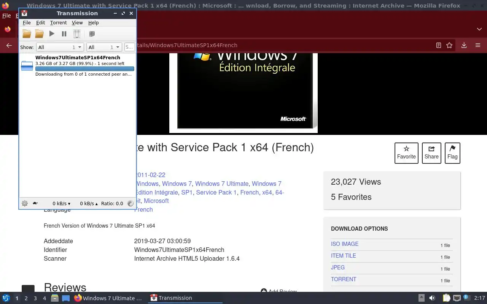487x304 pixels.
Task: Open SP1 topic link
Action: 187,193
